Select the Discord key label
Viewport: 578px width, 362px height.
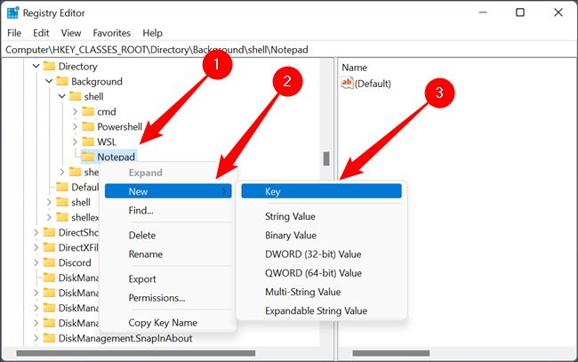click(x=75, y=262)
